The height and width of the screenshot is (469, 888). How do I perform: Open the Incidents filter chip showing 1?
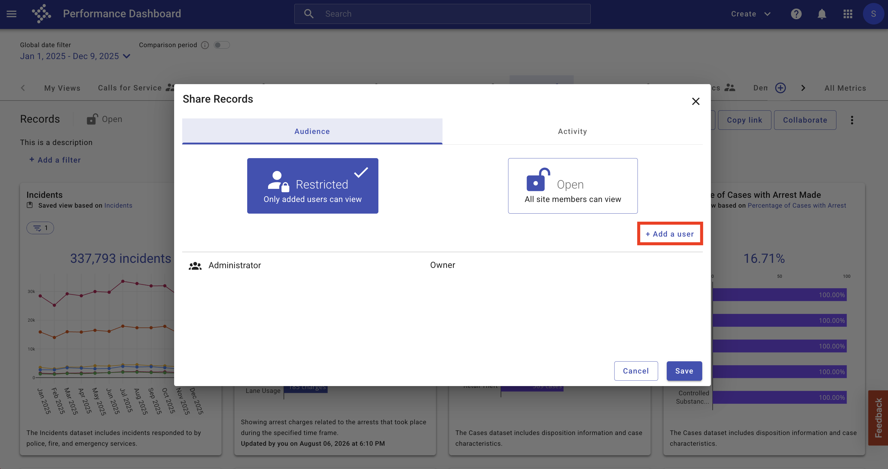40,228
